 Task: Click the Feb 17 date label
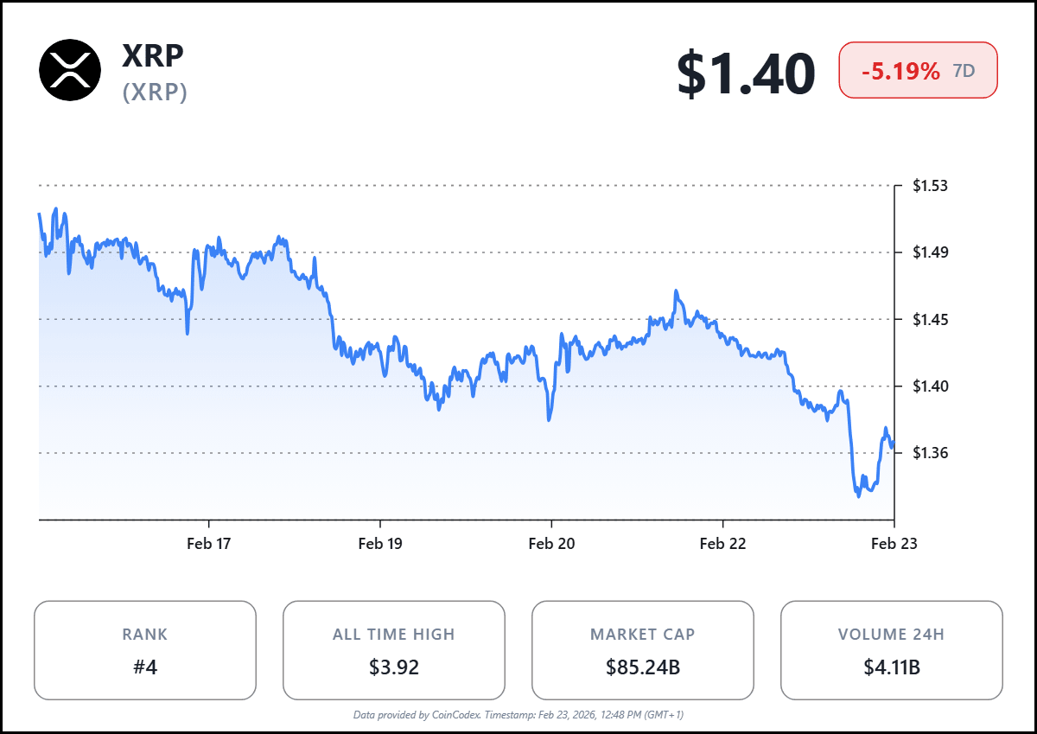(x=209, y=544)
